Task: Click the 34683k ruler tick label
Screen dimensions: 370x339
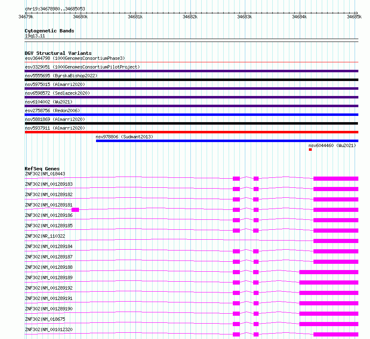Action: pos(244,17)
